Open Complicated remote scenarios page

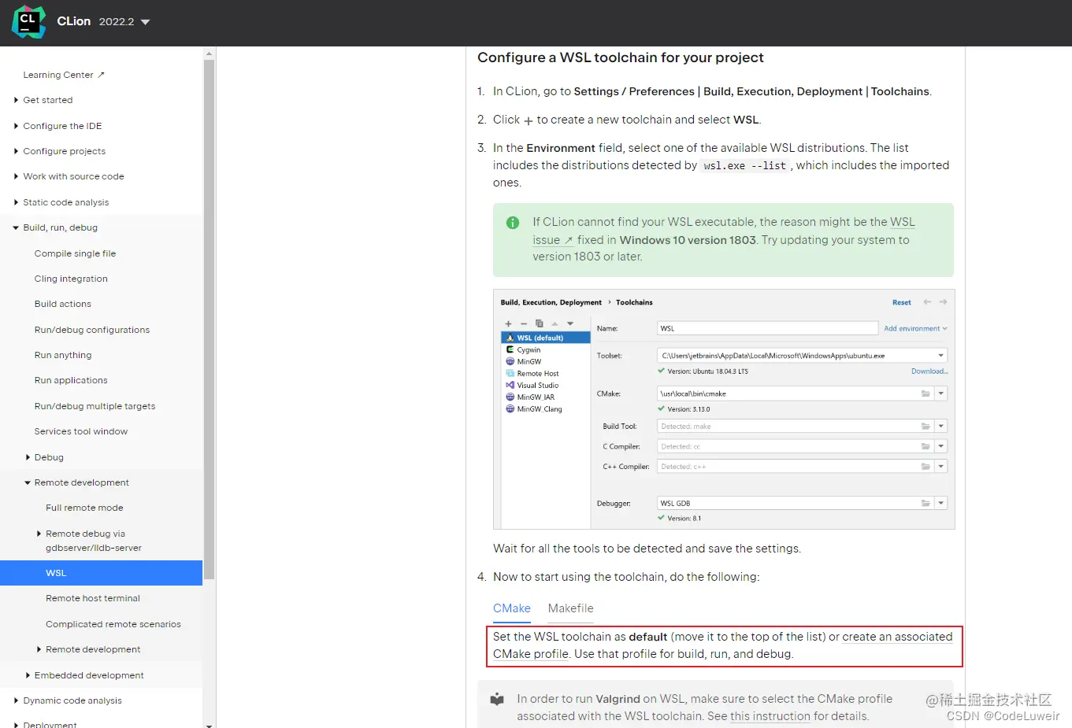(113, 624)
